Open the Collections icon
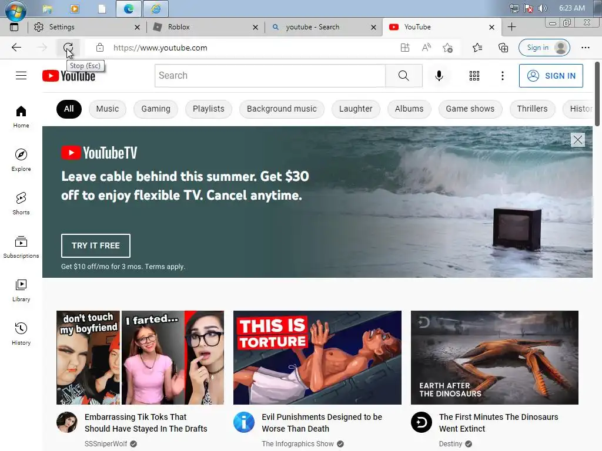Screen dimensions: 602x451 (503, 48)
